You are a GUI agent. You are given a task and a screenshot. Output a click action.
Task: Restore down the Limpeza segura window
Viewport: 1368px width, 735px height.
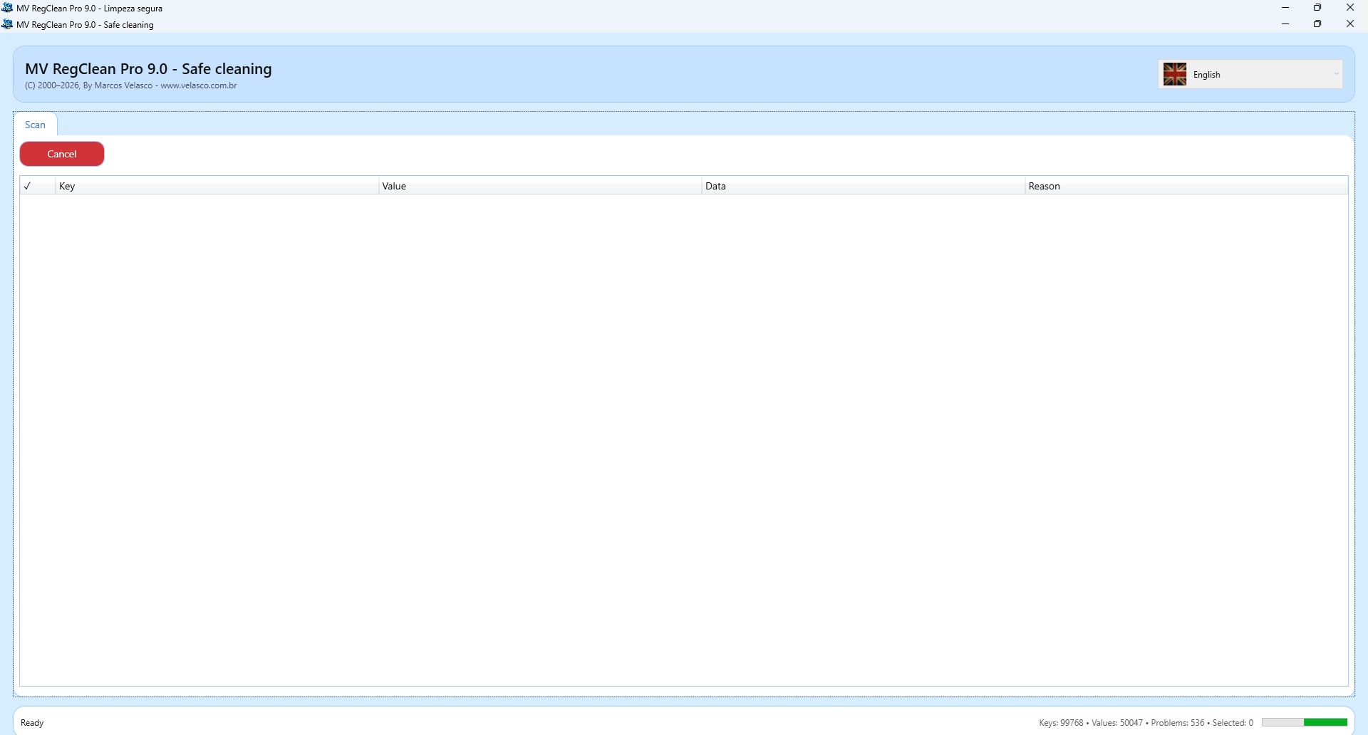(x=1317, y=8)
